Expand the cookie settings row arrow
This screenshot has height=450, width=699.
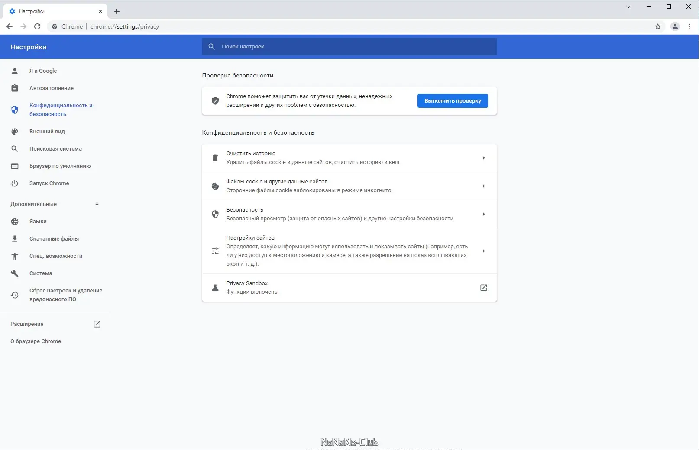tap(484, 186)
